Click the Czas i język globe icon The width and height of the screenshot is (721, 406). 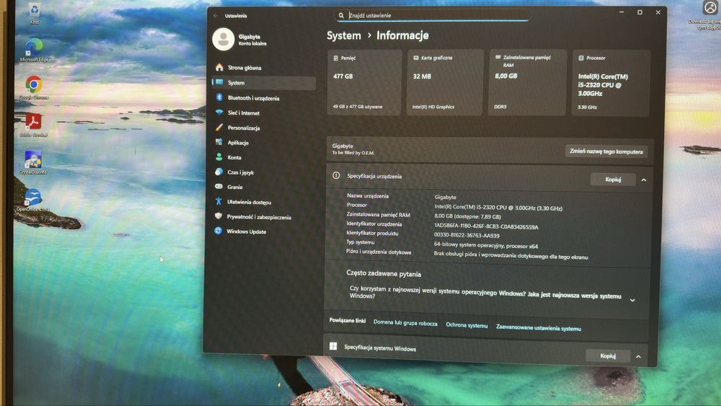219,172
